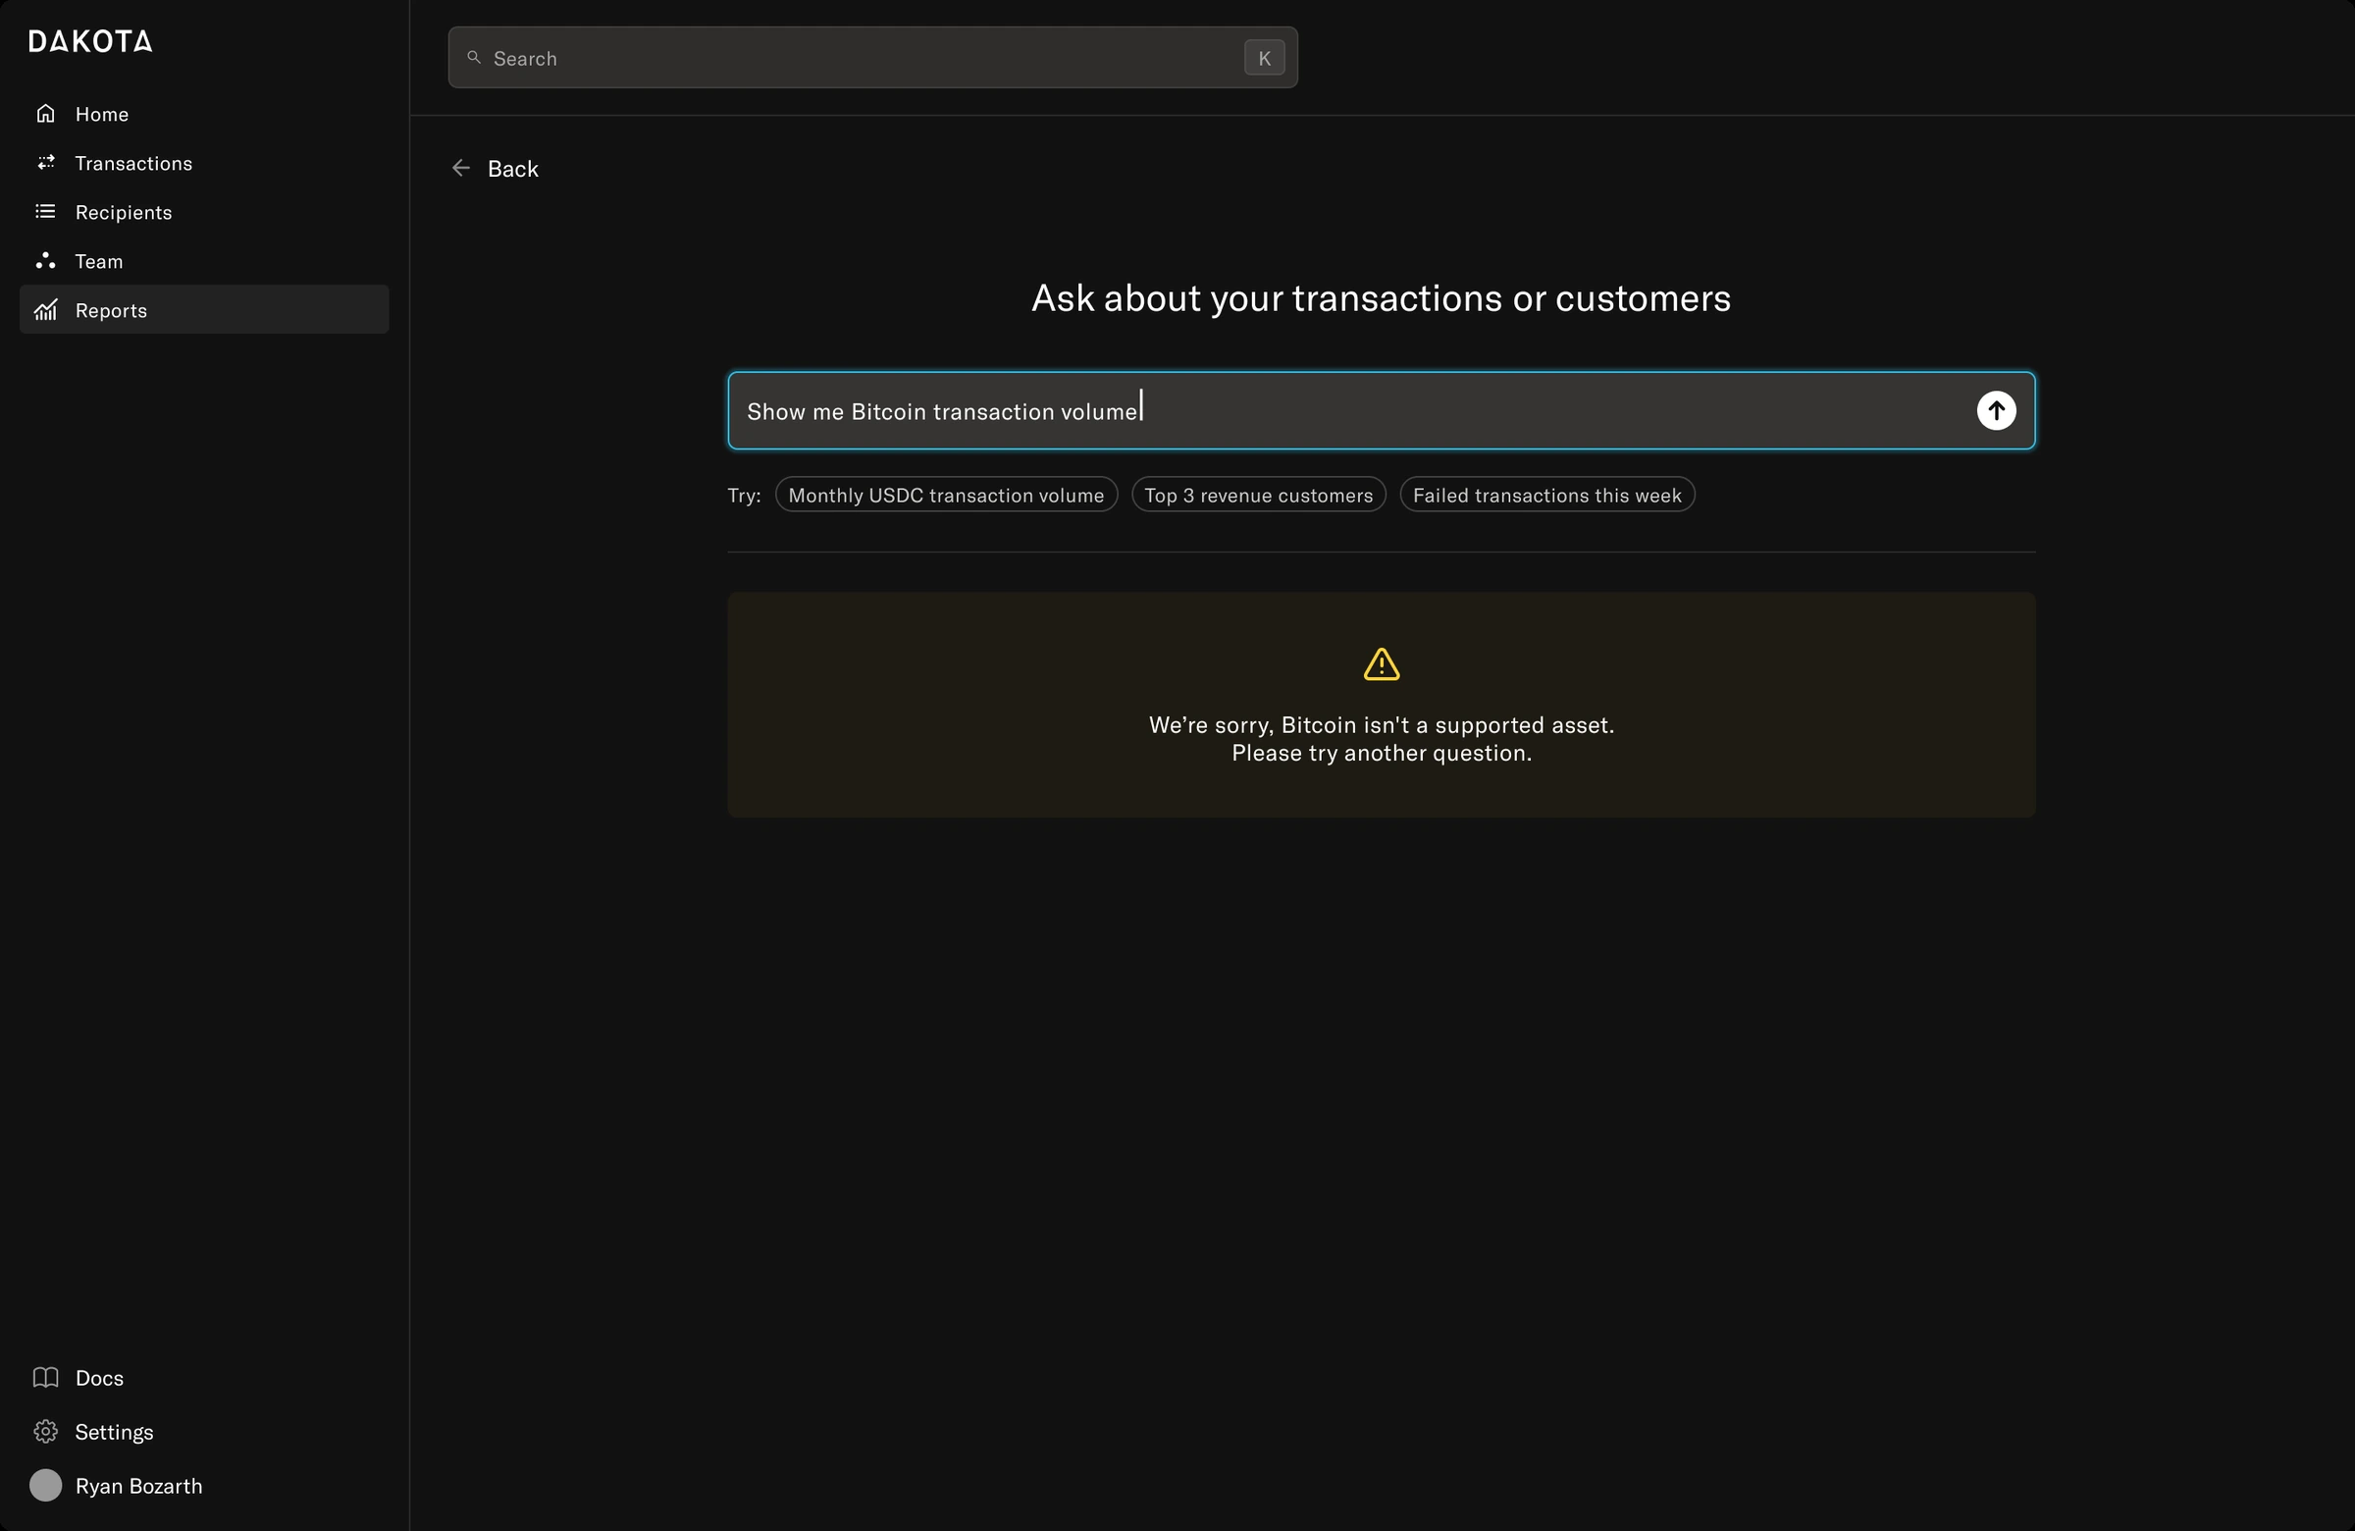This screenshot has width=2355, height=1531.
Task: Go to Transactions in the sidebar
Action: click(204, 162)
